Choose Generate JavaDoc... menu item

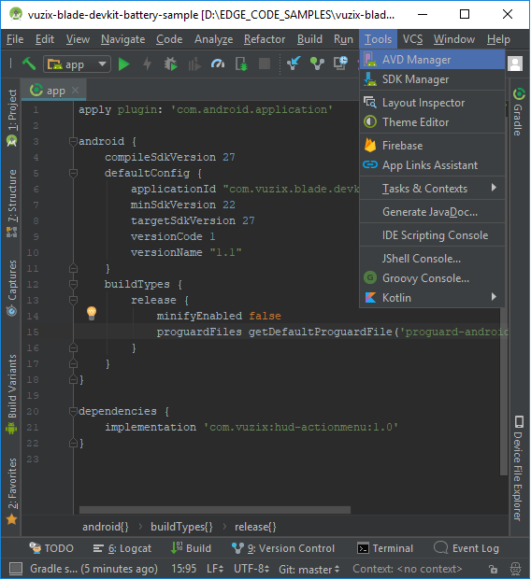tap(432, 212)
